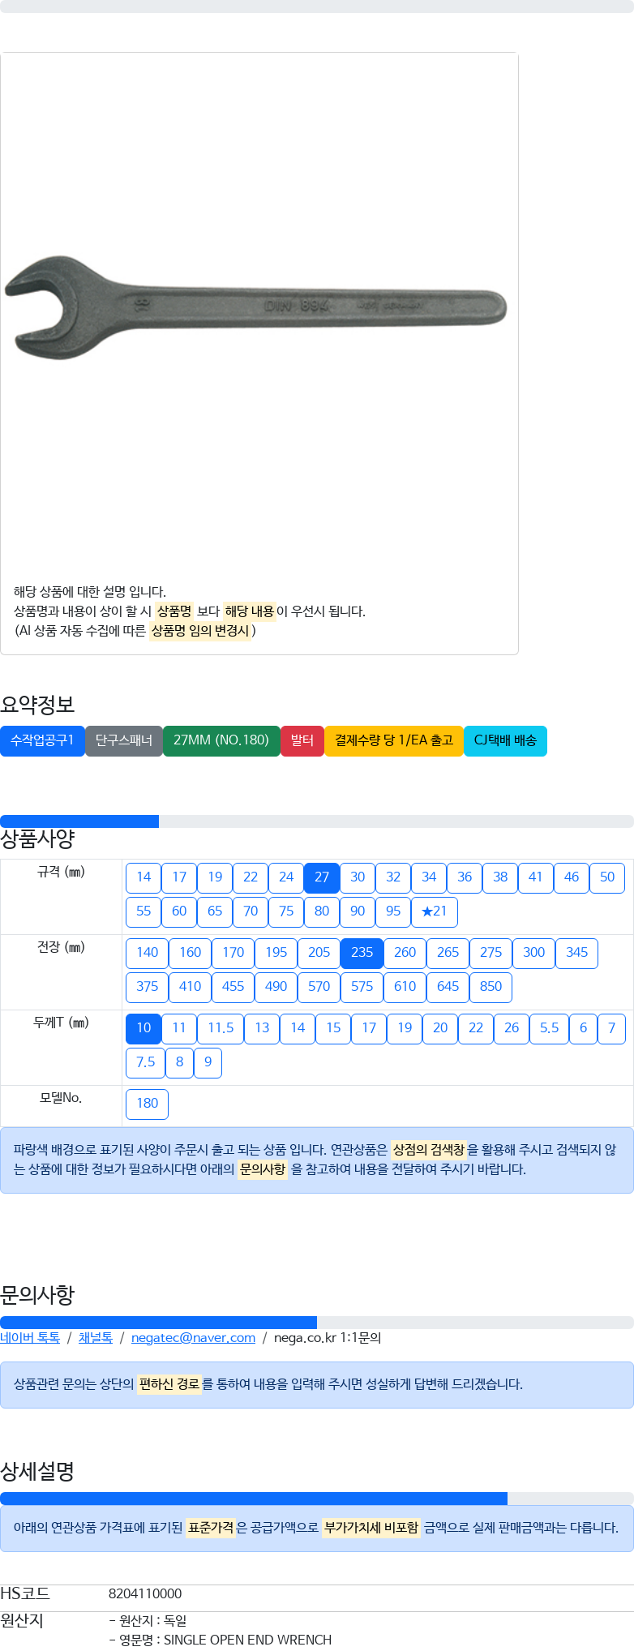
Task: Click the 단구스패너 tag badge
Action: pyautogui.click(x=124, y=740)
